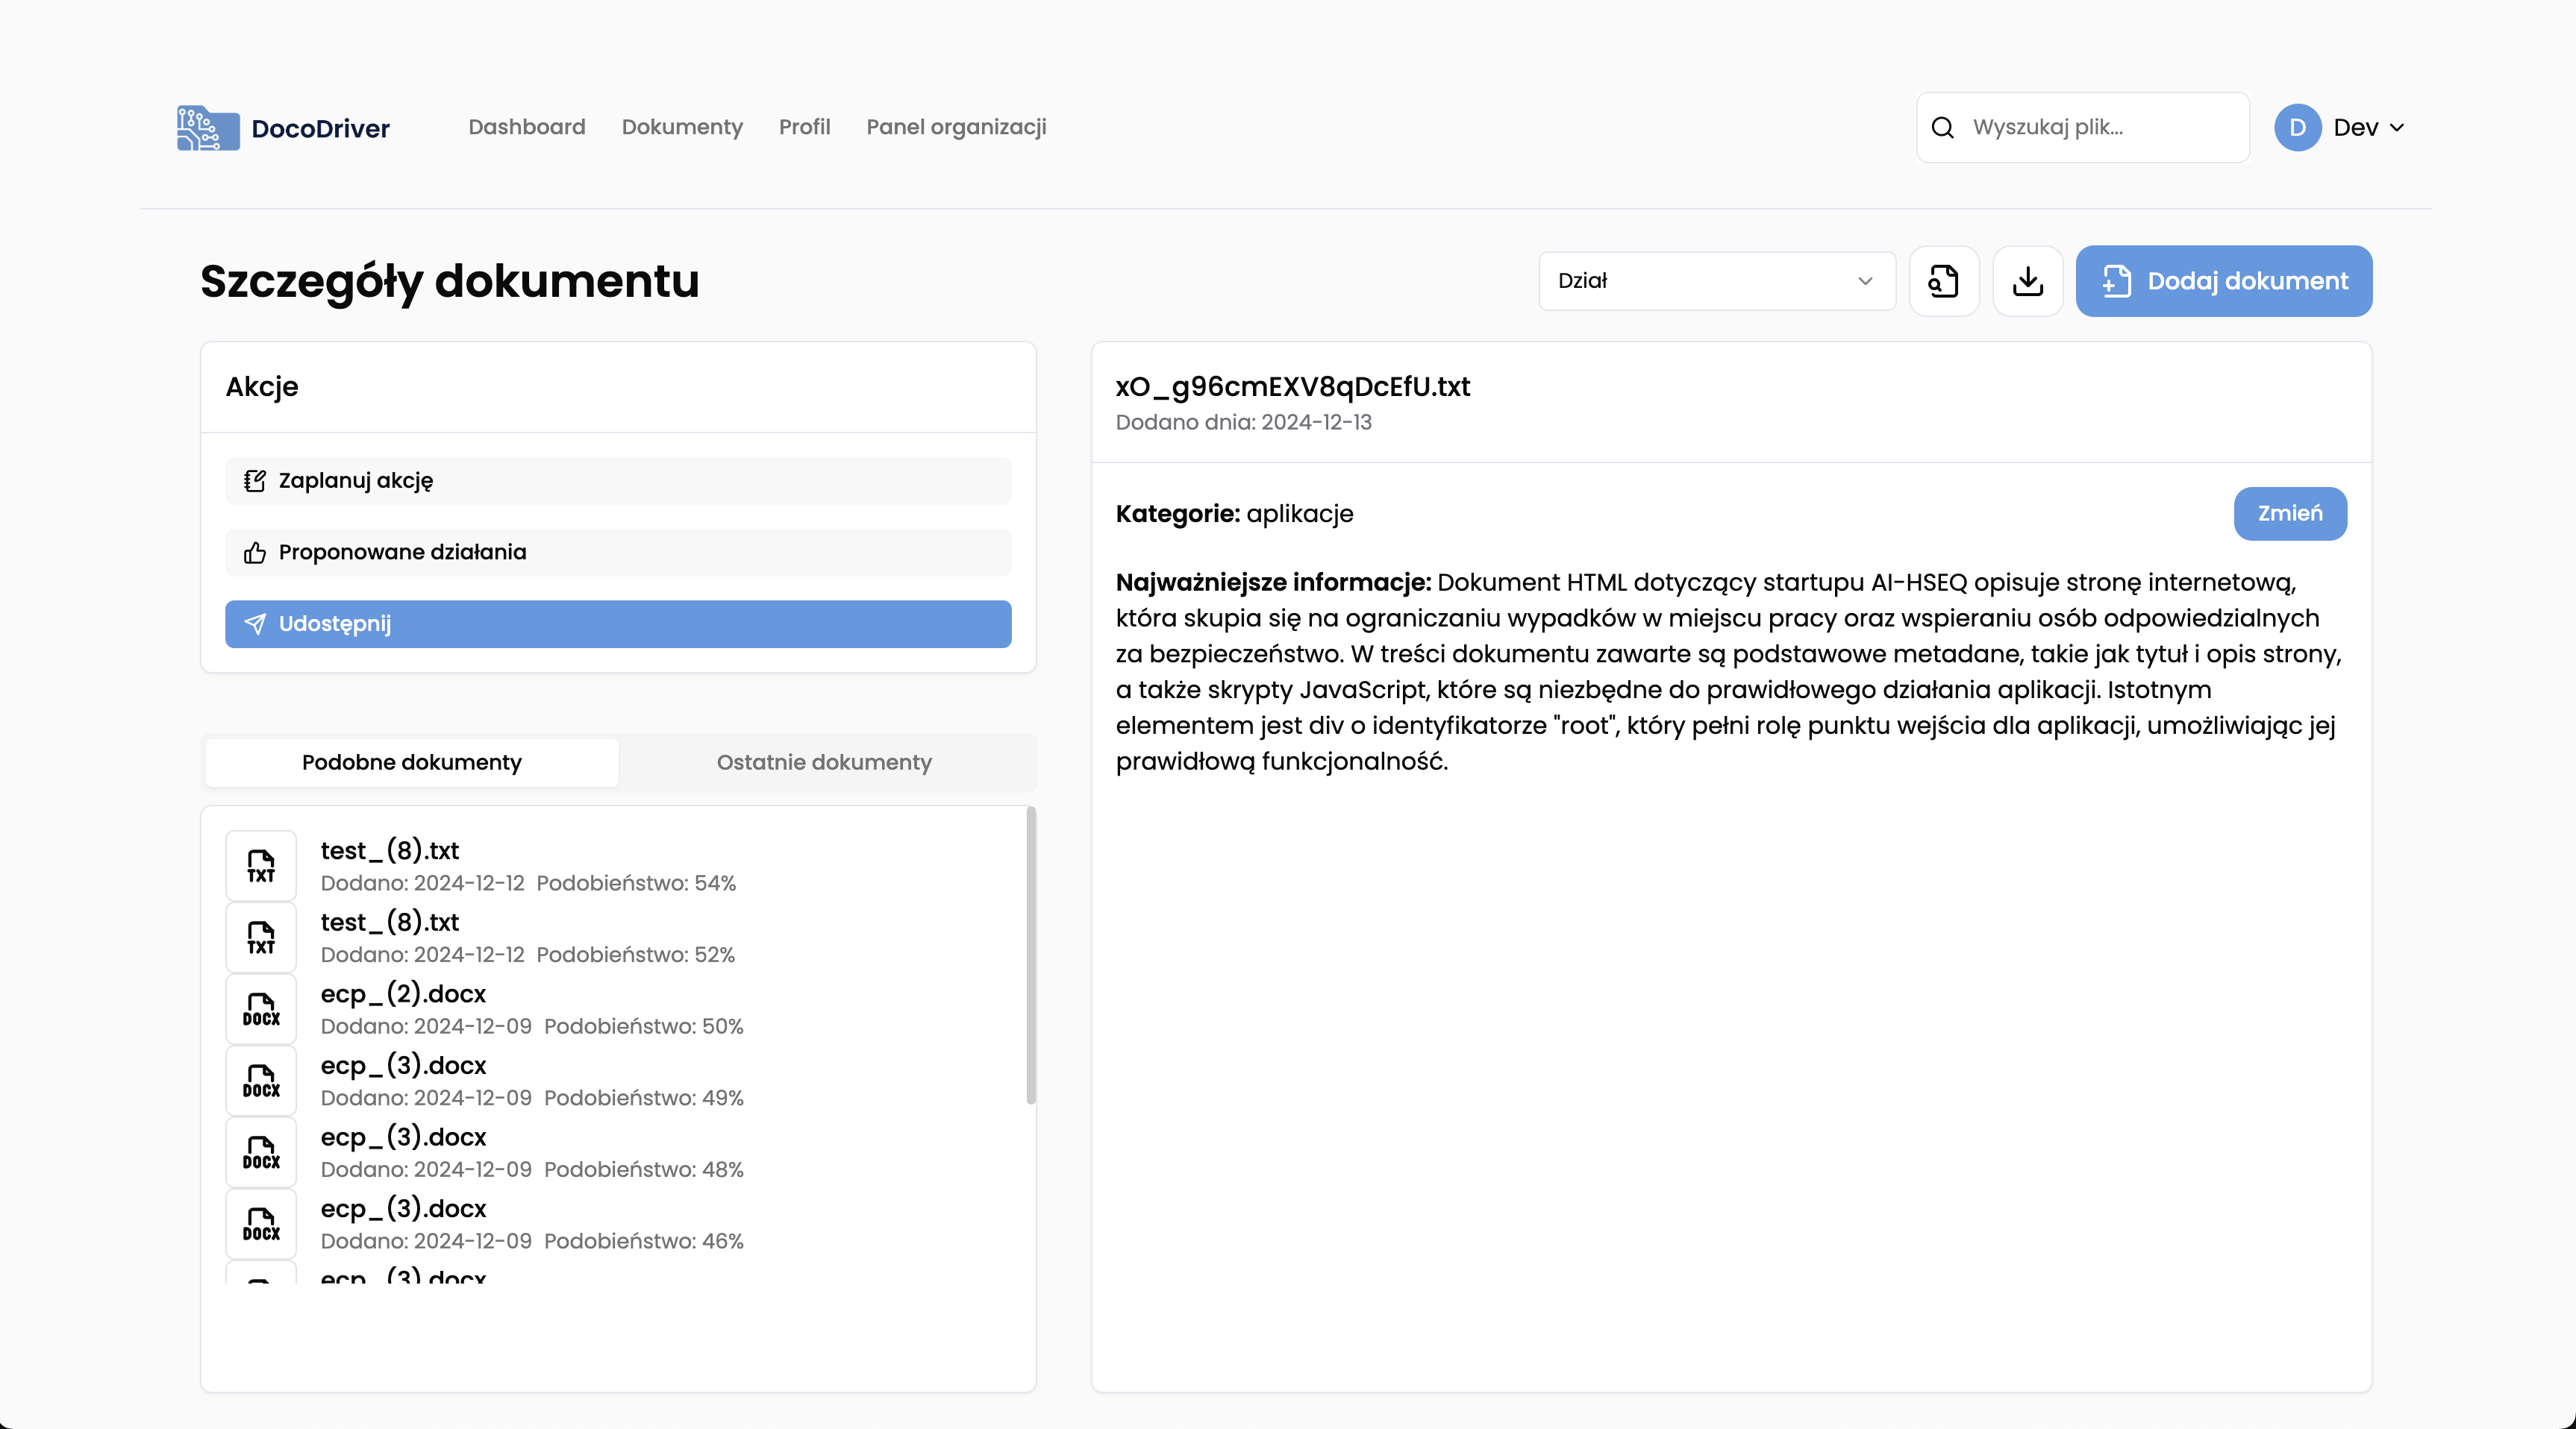
Task: Click the document search icon button
Action: click(x=1943, y=281)
